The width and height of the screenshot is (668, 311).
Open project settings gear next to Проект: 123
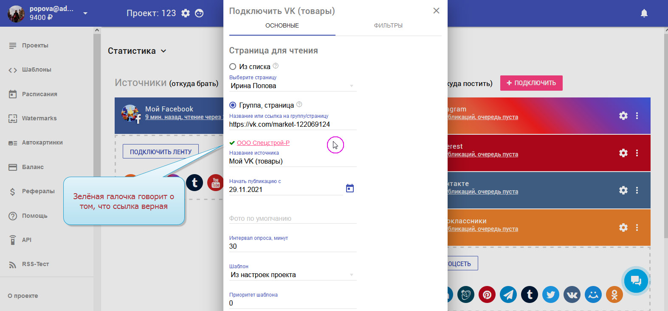[186, 13]
